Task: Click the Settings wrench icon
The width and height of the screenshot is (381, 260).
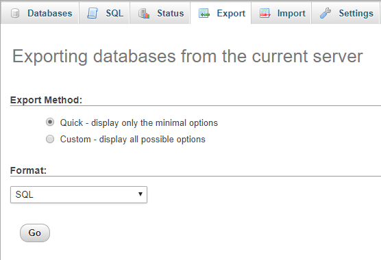Action: click(325, 13)
